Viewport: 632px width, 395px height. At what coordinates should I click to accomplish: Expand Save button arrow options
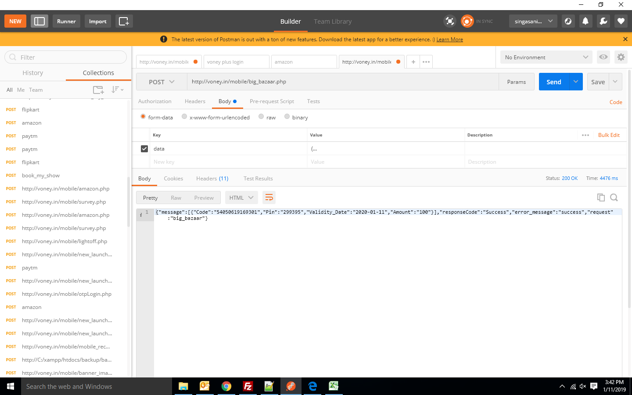(615, 82)
